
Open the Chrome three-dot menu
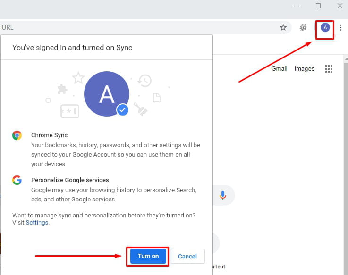[x=340, y=27]
